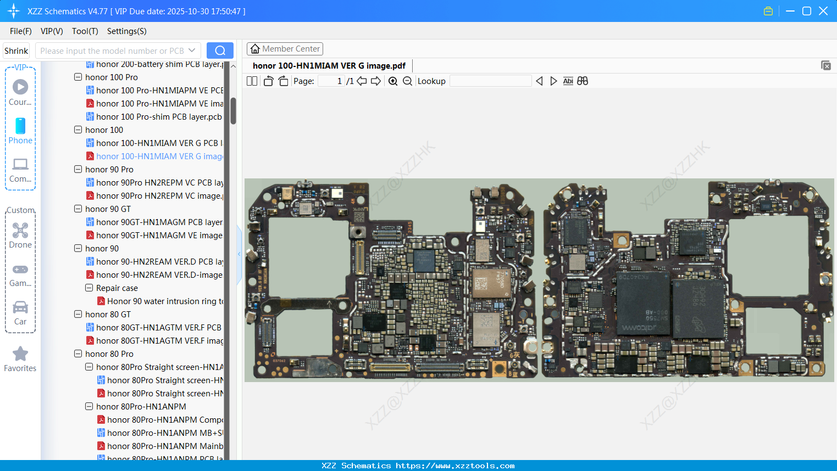Find next lookup match triangle
837x471 pixels.
coord(553,81)
